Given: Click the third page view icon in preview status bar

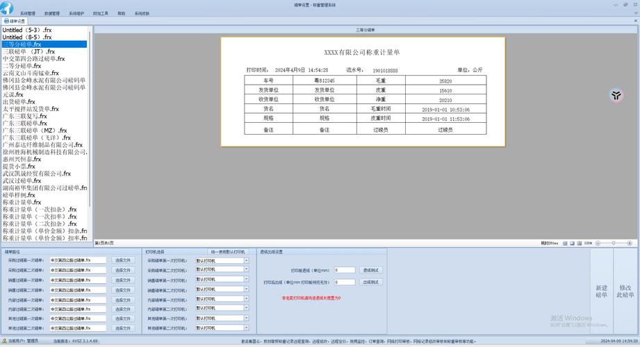Looking at the screenshot, I should click(579, 244).
